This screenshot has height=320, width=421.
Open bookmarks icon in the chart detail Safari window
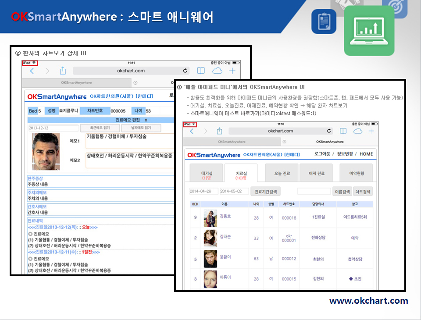tap(201, 71)
